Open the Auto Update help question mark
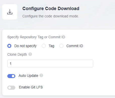 (x=41, y=75)
